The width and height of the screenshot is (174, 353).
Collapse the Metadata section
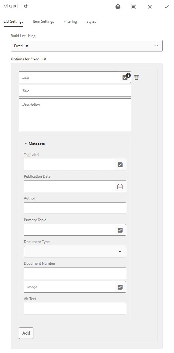tap(34, 144)
